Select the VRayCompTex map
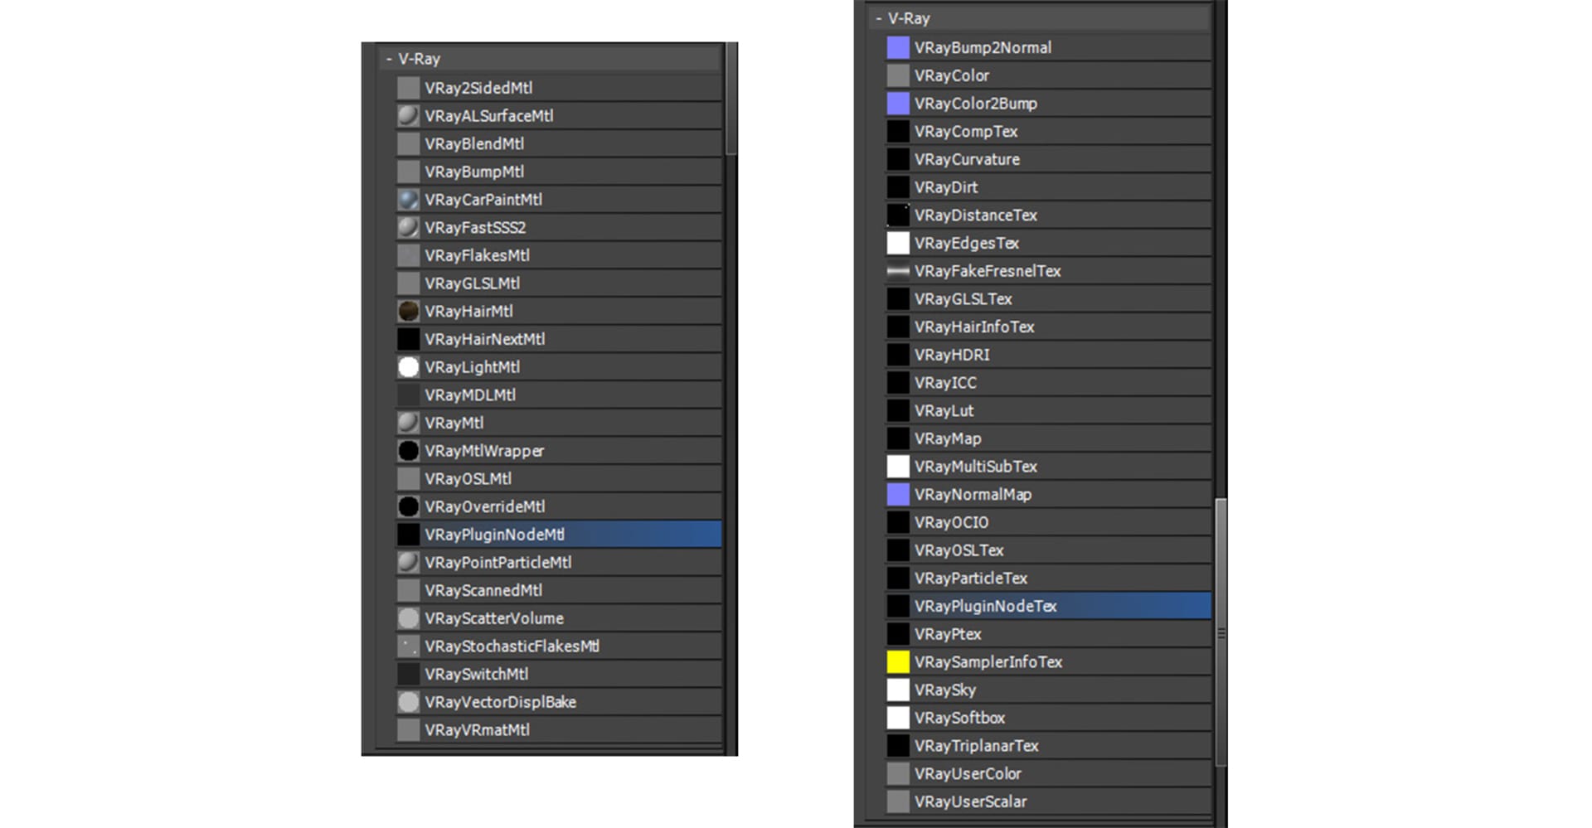 click(x=1049, y=131)
